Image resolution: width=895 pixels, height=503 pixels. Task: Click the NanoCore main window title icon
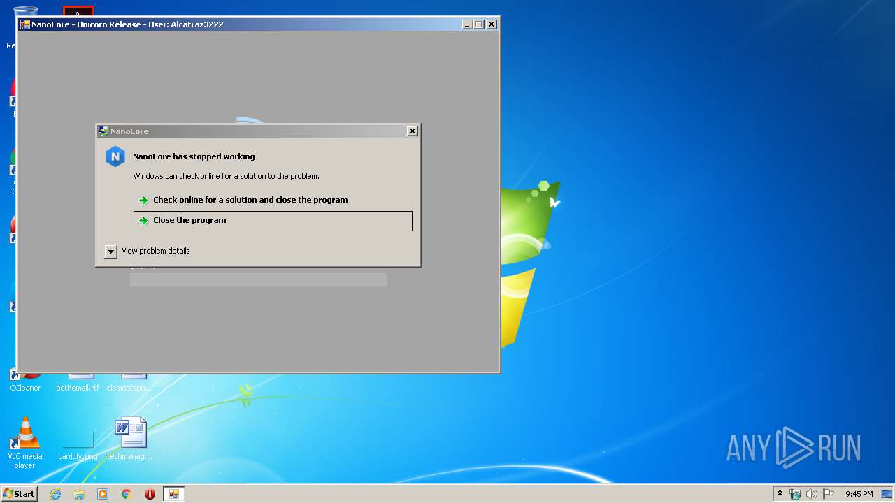(x=24, y=24)
